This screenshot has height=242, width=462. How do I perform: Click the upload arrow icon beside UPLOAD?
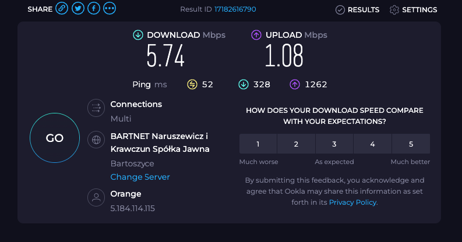[256, 35]
